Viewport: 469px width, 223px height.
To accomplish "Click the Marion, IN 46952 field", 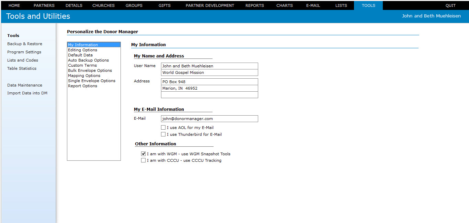I will (x=209, y=88).
